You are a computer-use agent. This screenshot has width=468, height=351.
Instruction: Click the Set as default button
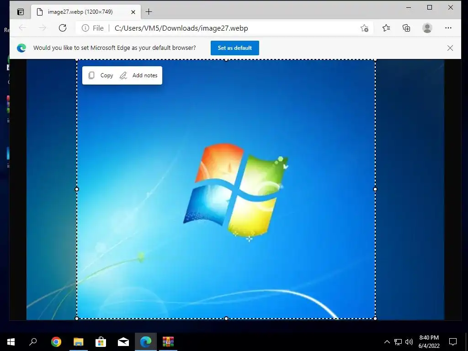235,48
